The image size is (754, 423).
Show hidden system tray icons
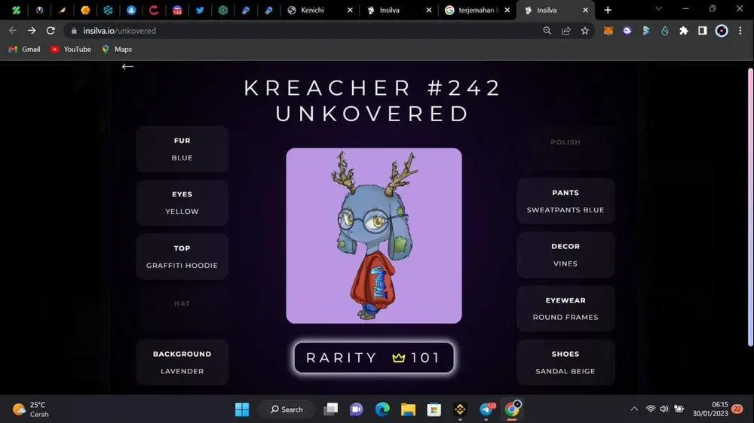(x=633, y=409)
